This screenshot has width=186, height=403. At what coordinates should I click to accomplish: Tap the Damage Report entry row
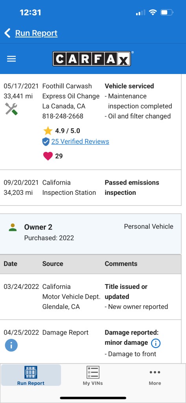(x=91, y=342)
